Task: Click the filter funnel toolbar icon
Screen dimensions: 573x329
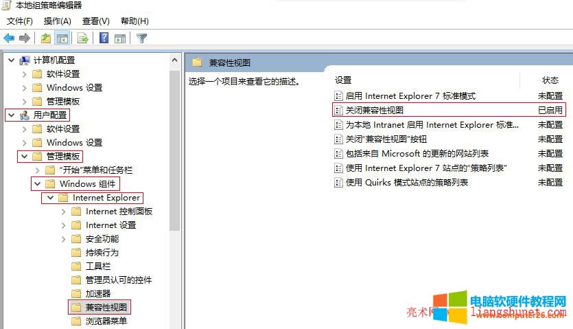Action: (x=141, y=38)
